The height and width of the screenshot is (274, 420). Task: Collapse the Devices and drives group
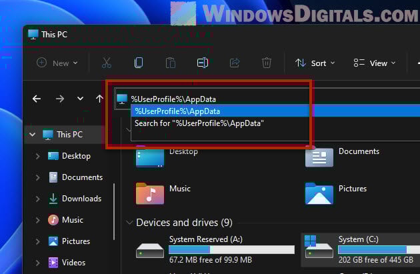pos(129,223)
